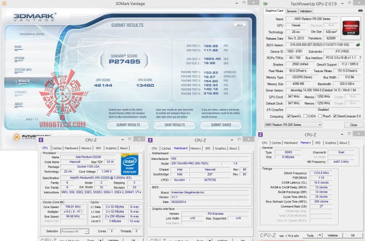The width and height of the screenshot is (365, 241).
Task: Click the SUBMIT SAVED button
Action: click(221, 125)
